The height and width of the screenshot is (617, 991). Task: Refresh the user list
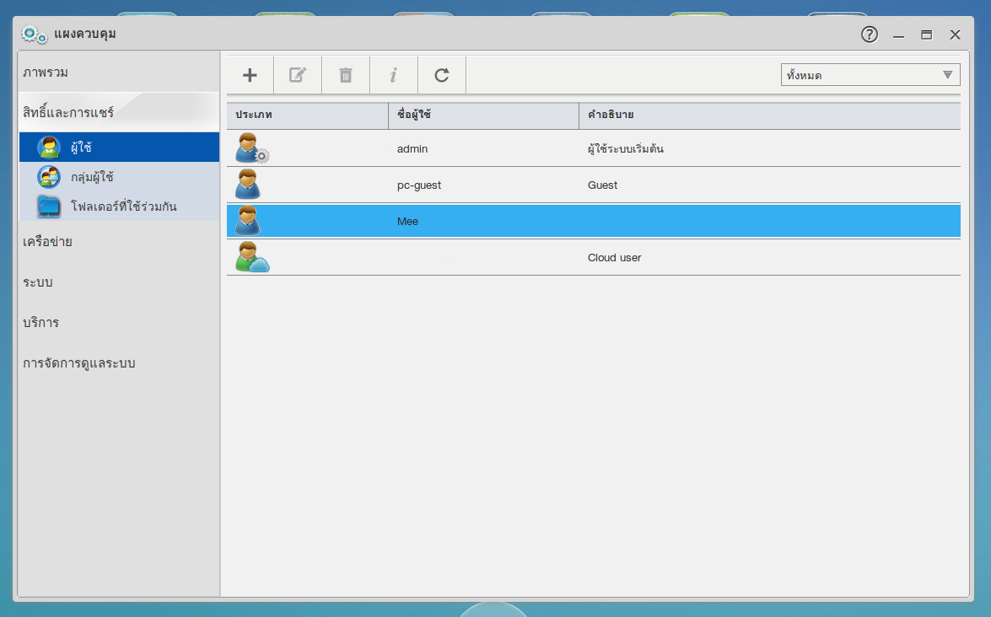tap(442, 75)
